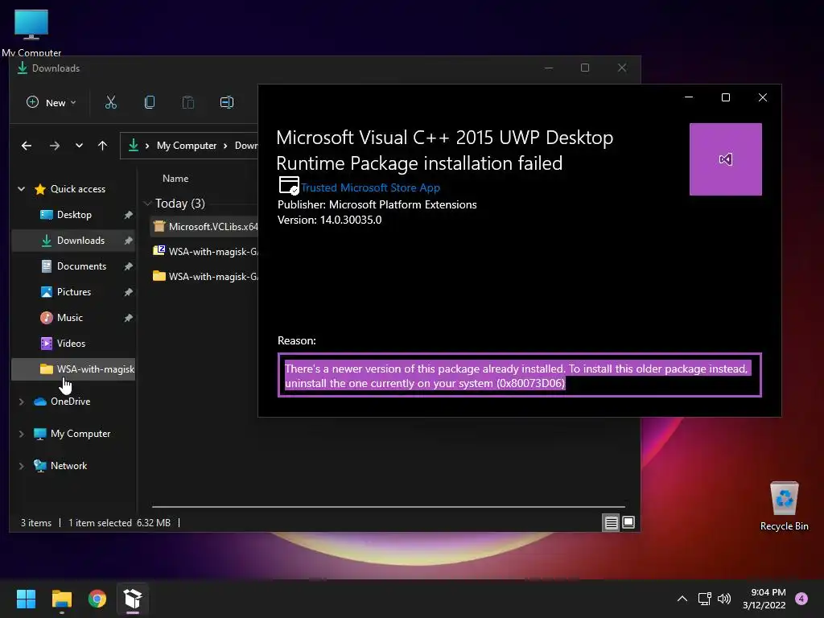The height and width of the screenshot is (618, 824).
Task: Open the New item dropdown
Action: pyautogui.click(x=51, y=102)
